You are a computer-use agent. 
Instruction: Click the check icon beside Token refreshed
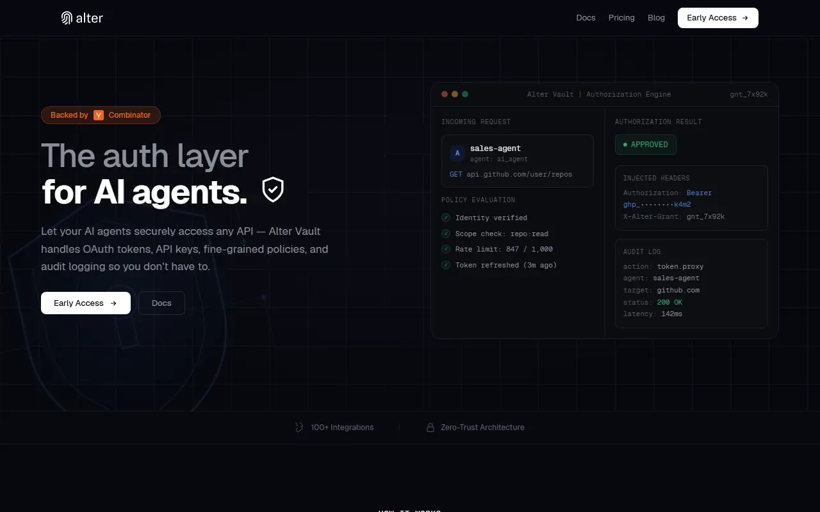click(x=446, y=265)
